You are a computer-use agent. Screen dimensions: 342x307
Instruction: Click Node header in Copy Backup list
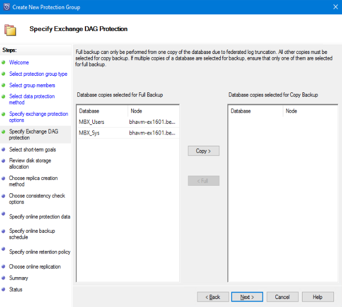pyautogui.click(x=308, y=111)
